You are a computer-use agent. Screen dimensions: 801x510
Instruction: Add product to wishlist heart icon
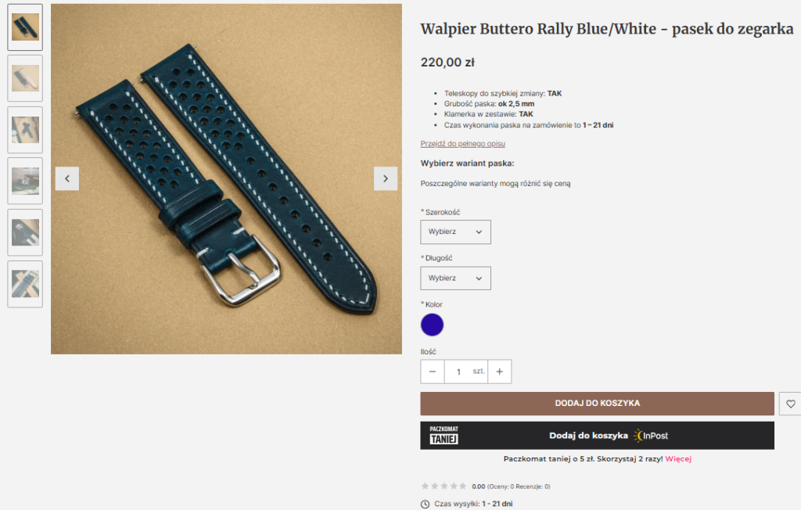pos(790,404)
